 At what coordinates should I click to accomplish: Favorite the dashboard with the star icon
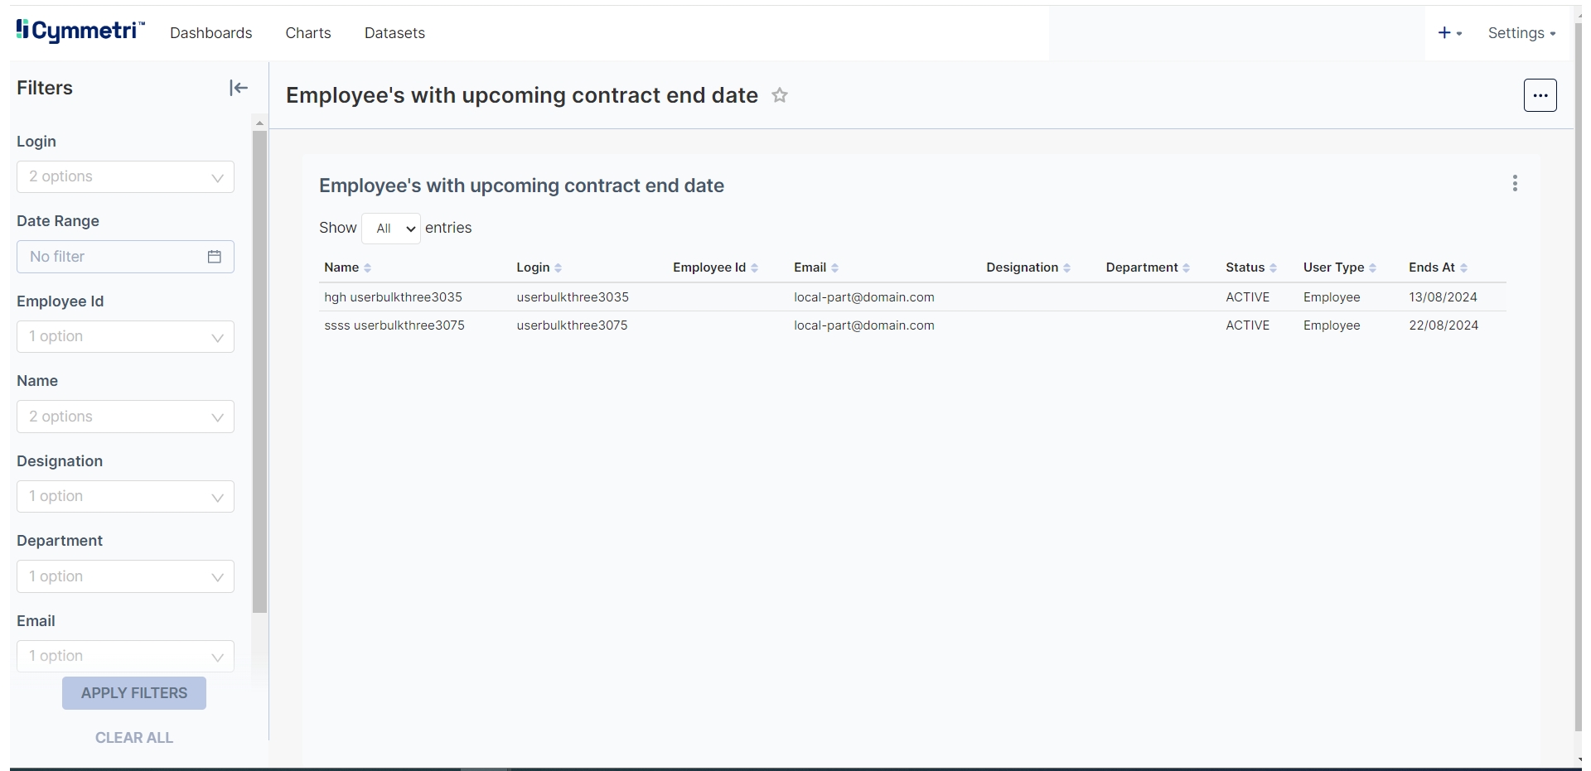click(x=780, y=95)
